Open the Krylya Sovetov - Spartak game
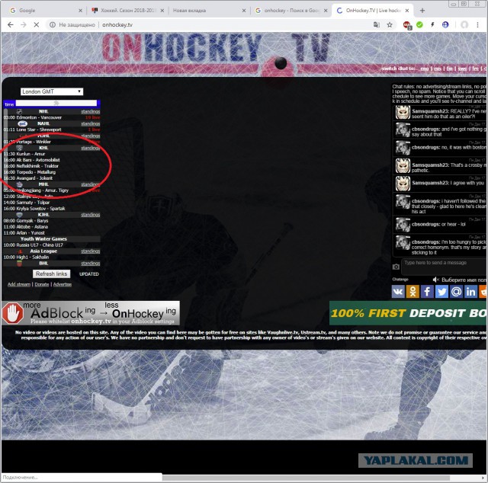The height and width of the screenshot is (483, 488). pos(40,209)
